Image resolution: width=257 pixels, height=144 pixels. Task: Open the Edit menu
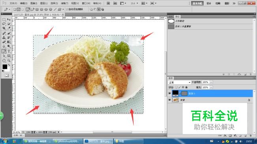point(24,3)
